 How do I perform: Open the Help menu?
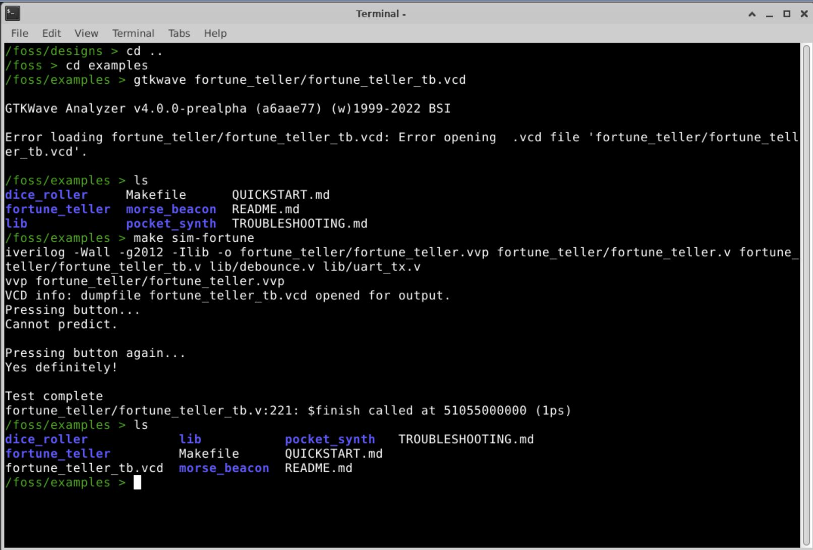(x=215, y=33)
